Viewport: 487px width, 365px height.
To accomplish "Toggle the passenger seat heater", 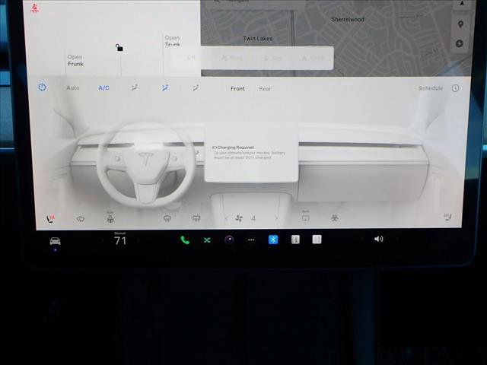I will (447, 217).
